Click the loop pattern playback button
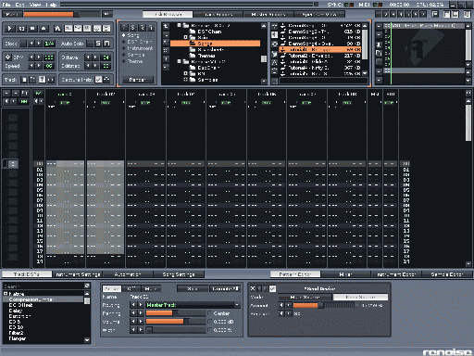This screenshot has height=356, width=474. [21, 29]
